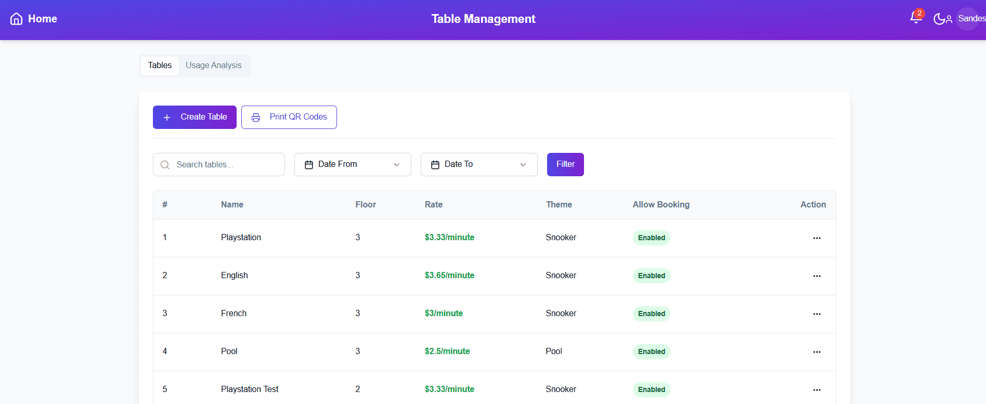Click the Print QR Codes button
The width and height of the screenshot is (986, 404).
(x=289, y=117)
